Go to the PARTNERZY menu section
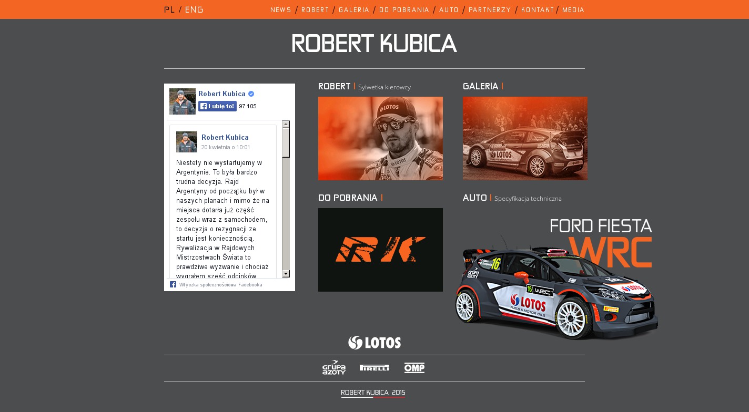Screen dimensions: 749x412 click(x=490, y=10)
